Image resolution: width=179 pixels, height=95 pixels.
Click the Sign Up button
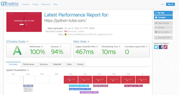170,4
